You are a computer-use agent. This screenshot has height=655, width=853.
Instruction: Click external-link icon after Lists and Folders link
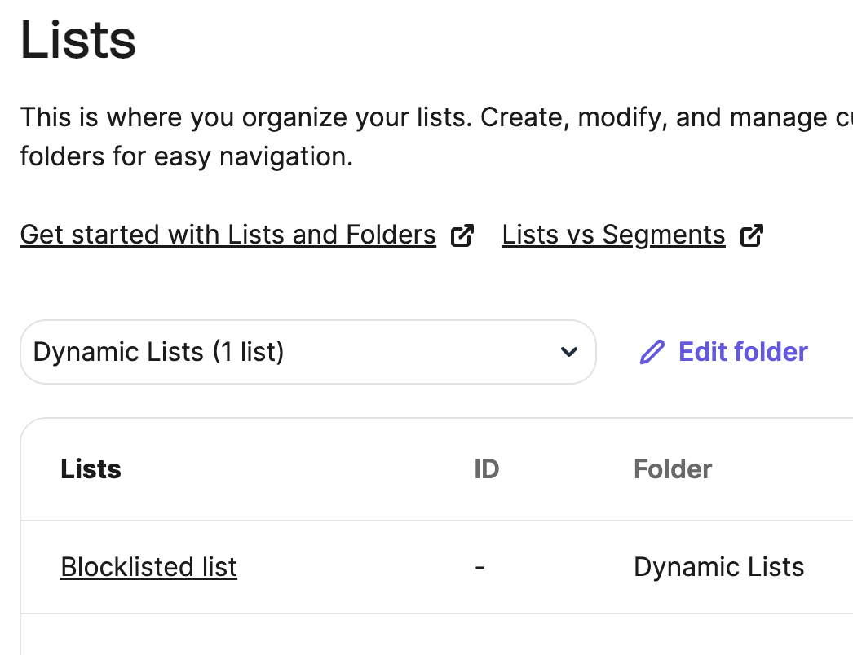pos(462,235)
